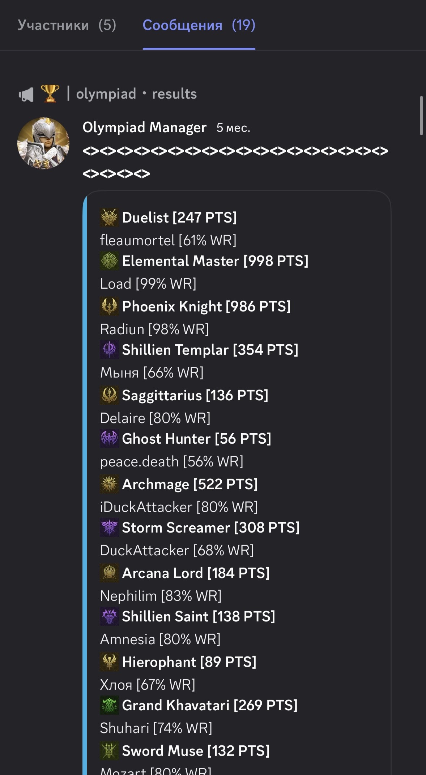The image size is (426, 775).
Task: Tap the Elemental Master class icon
Action: coord(109,261)
